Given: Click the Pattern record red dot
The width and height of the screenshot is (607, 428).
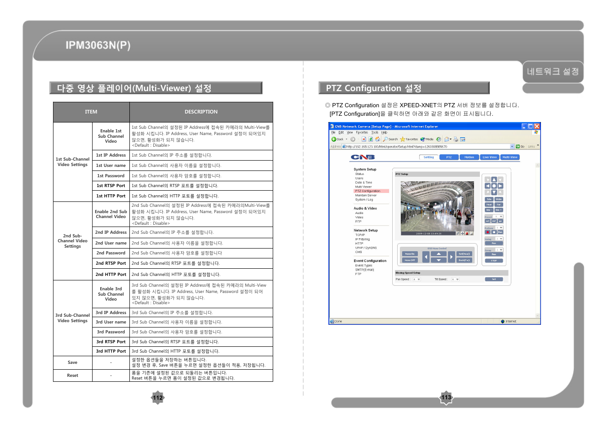Looking at the screenshot, I should point(487,232).
